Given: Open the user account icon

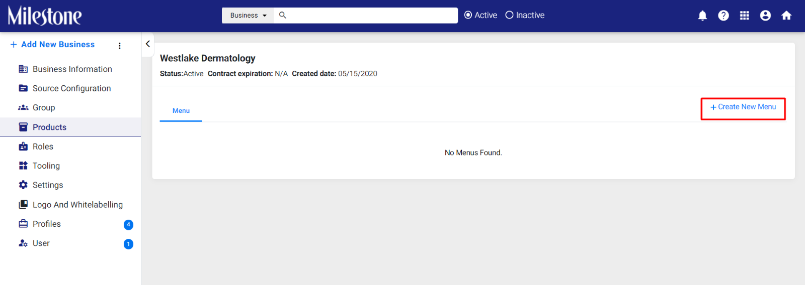Looking at the screenshot, I should [x=765, y=16].
